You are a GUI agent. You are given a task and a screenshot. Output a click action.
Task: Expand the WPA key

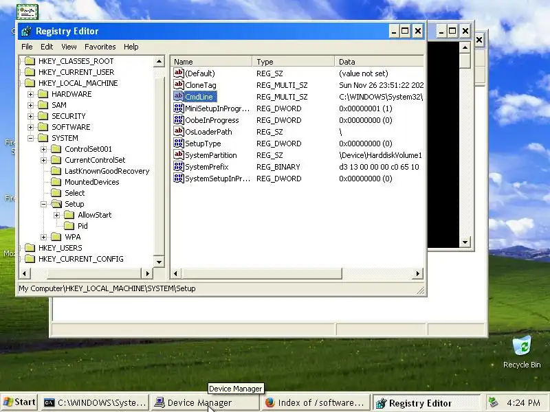click(x=43, y=237)
